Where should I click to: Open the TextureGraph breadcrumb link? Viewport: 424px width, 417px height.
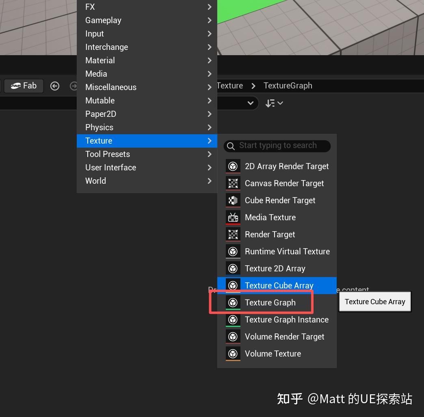click(288, 86)
